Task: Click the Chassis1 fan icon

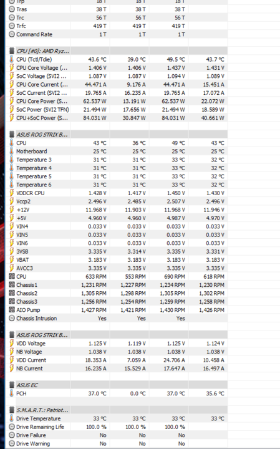Action: (11, 284)
